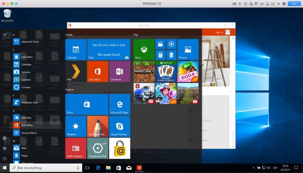Launch the Minecraft tile

coord(144,71)
